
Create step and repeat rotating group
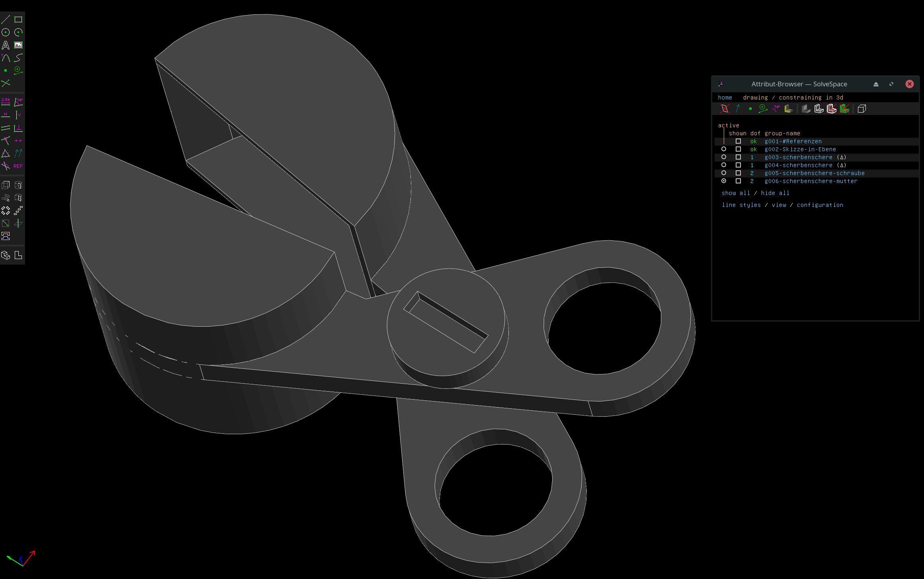point(6,211)
